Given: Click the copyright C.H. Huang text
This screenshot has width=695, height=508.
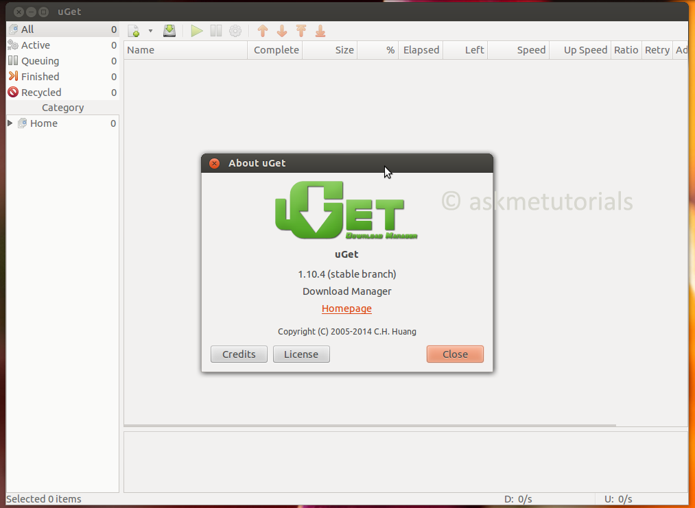Looking at the screenshot, I should tap(347, 332).
